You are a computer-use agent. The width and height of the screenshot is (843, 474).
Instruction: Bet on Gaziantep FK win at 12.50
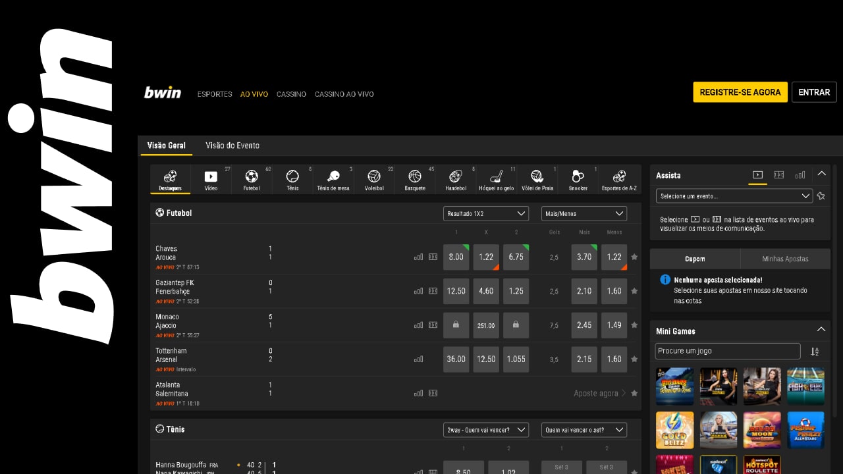click(456, 291)
